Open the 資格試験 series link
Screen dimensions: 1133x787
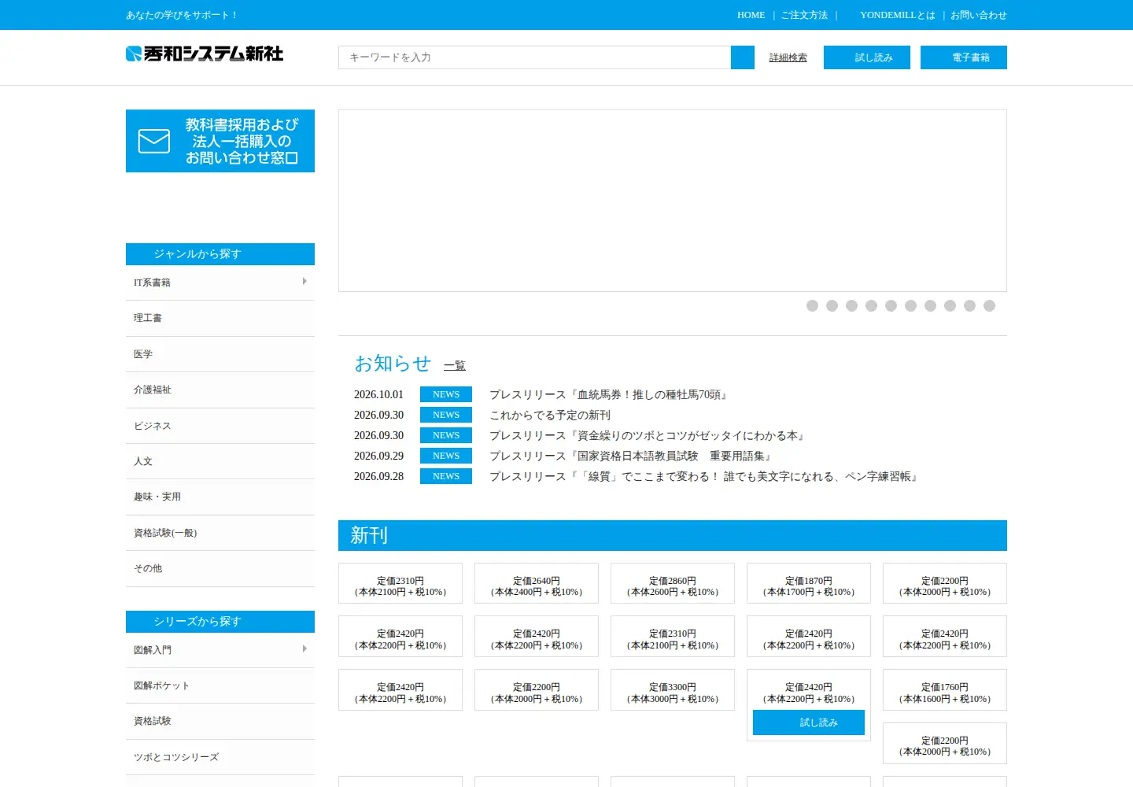(220, 722)
